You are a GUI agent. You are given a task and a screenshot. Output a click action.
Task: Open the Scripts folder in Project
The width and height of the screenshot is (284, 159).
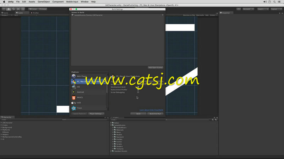118,144
